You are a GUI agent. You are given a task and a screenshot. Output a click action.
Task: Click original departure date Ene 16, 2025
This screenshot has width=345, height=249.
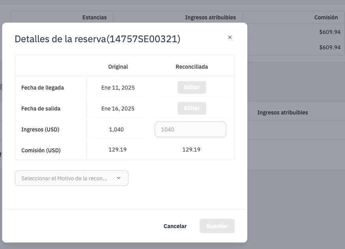(x=118, y=109)
